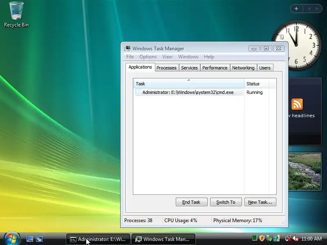
Task: Click the green checkmark tray icon
Action: click(x=269, y=238)
